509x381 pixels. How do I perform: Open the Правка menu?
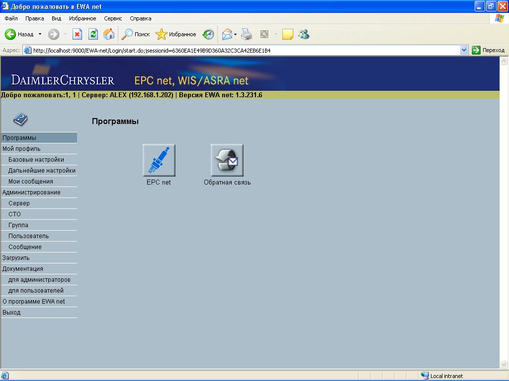(x=34, y=18)
